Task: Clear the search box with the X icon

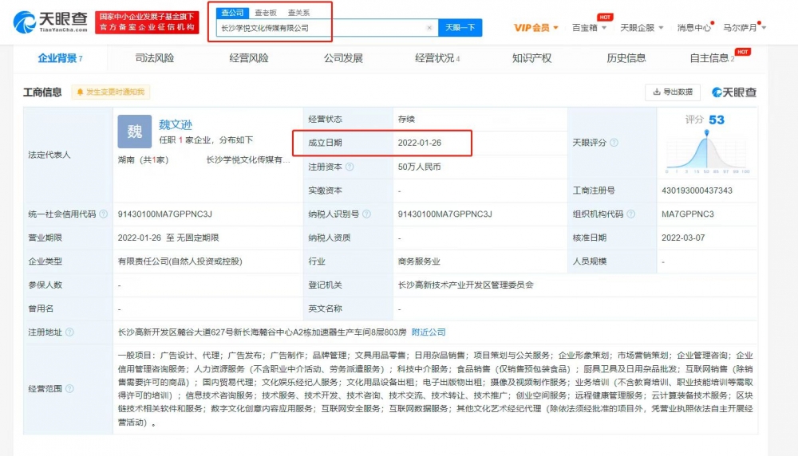Action: tap(429, 28)
